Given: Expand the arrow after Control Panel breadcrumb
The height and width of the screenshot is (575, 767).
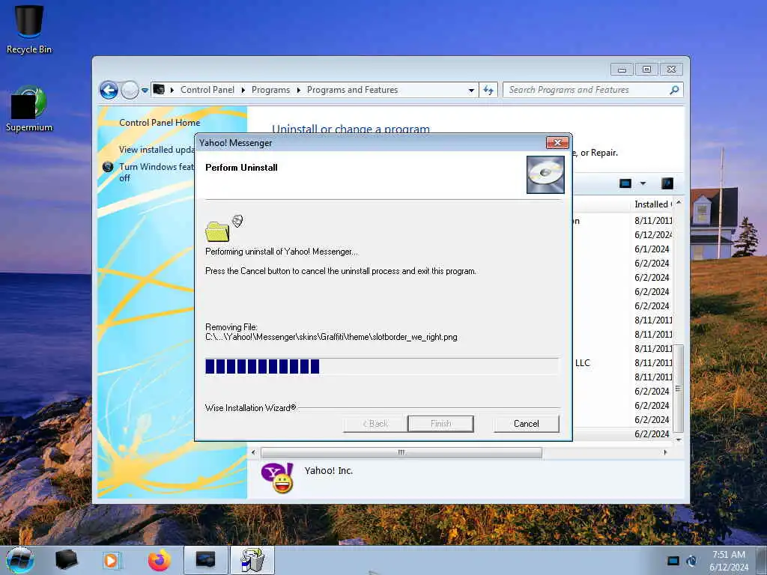Looking at the screenshot, I should [x=243, y=90].
